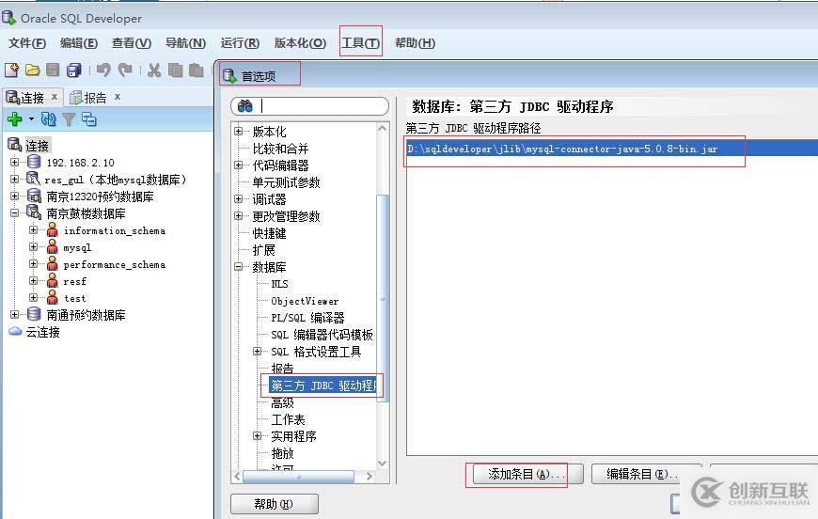Open the 编辑(E) menu

[x=79, y=42]
